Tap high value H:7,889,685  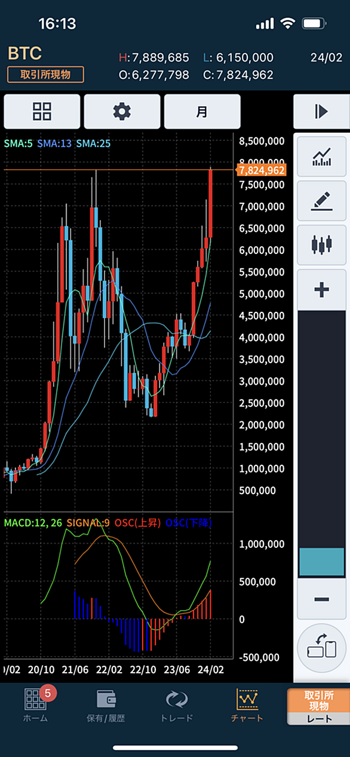154,58
